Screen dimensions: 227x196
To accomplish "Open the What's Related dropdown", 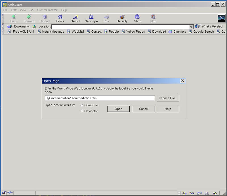I will click(x=209, y=26).
